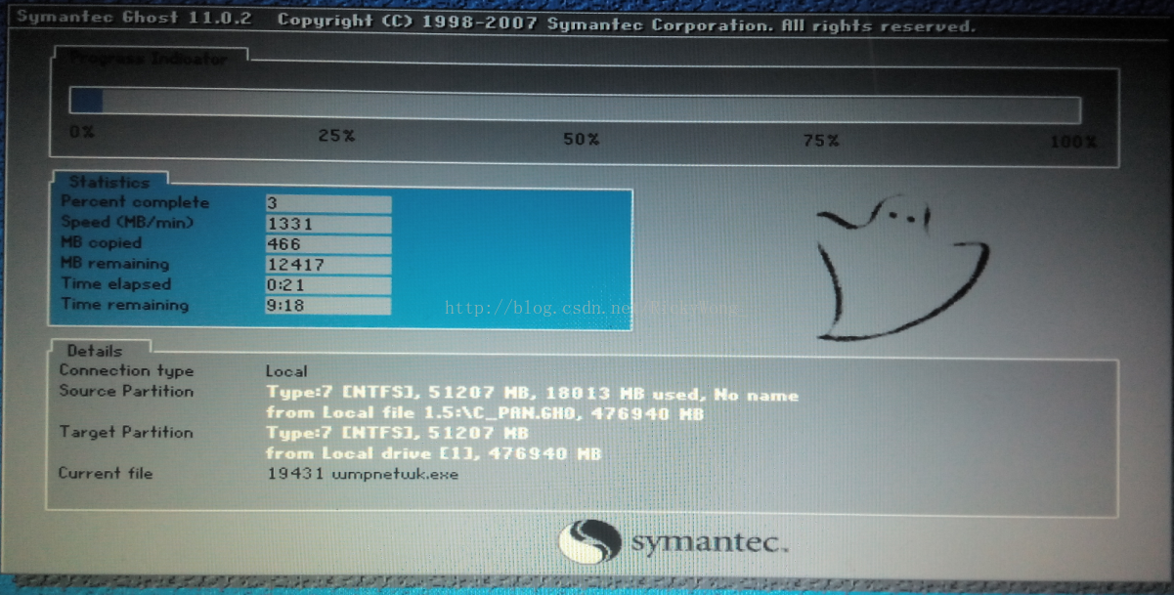The image size is (1174, 595).
Task: Click the 'Time remaining' label
Action: 124,305
